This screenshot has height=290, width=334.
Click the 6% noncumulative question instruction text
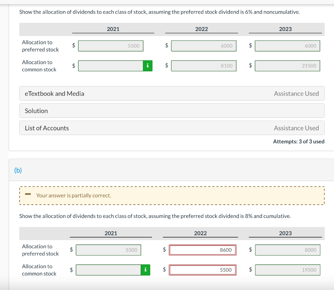tap(159, 12)
